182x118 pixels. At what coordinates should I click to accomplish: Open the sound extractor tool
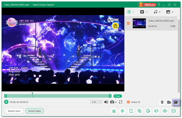(x=157, y=111)
